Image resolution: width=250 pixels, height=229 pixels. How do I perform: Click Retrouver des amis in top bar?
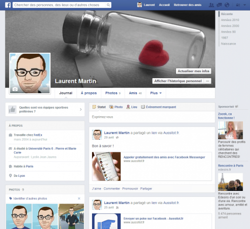click(187, 5)
